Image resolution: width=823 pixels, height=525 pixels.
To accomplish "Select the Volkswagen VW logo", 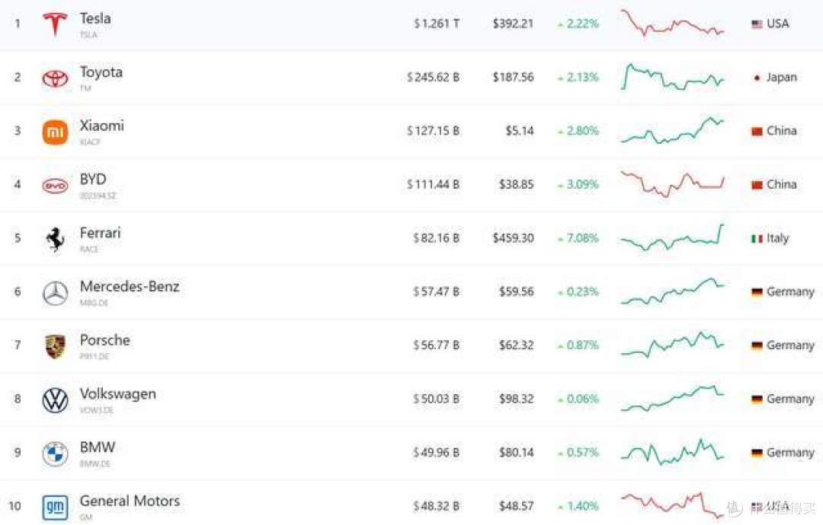I will tap(55, 400).
